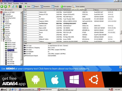Open the View menu

coord(5,3)
